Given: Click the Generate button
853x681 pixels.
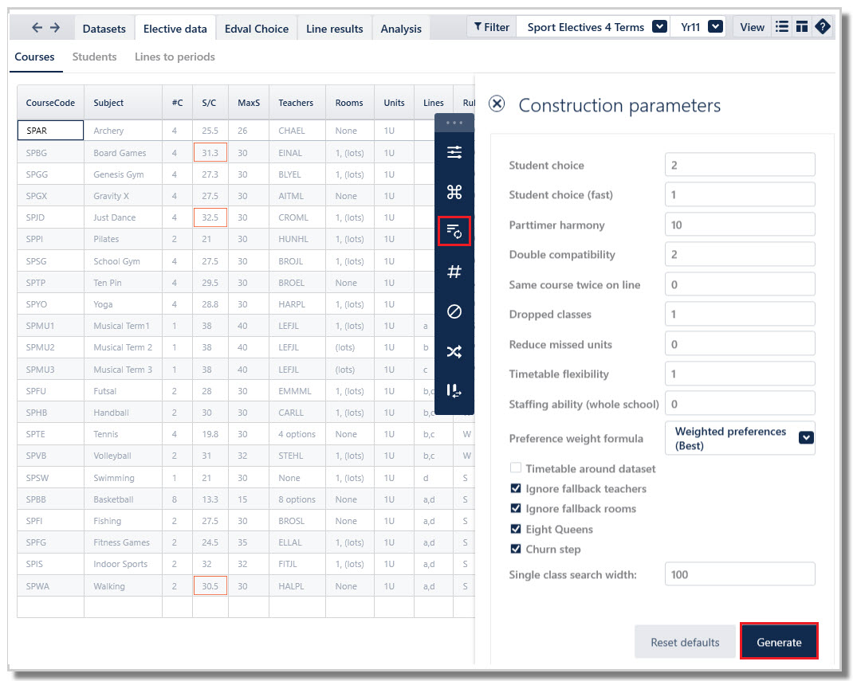Looking at the screenshot, I should coord(779,642).
